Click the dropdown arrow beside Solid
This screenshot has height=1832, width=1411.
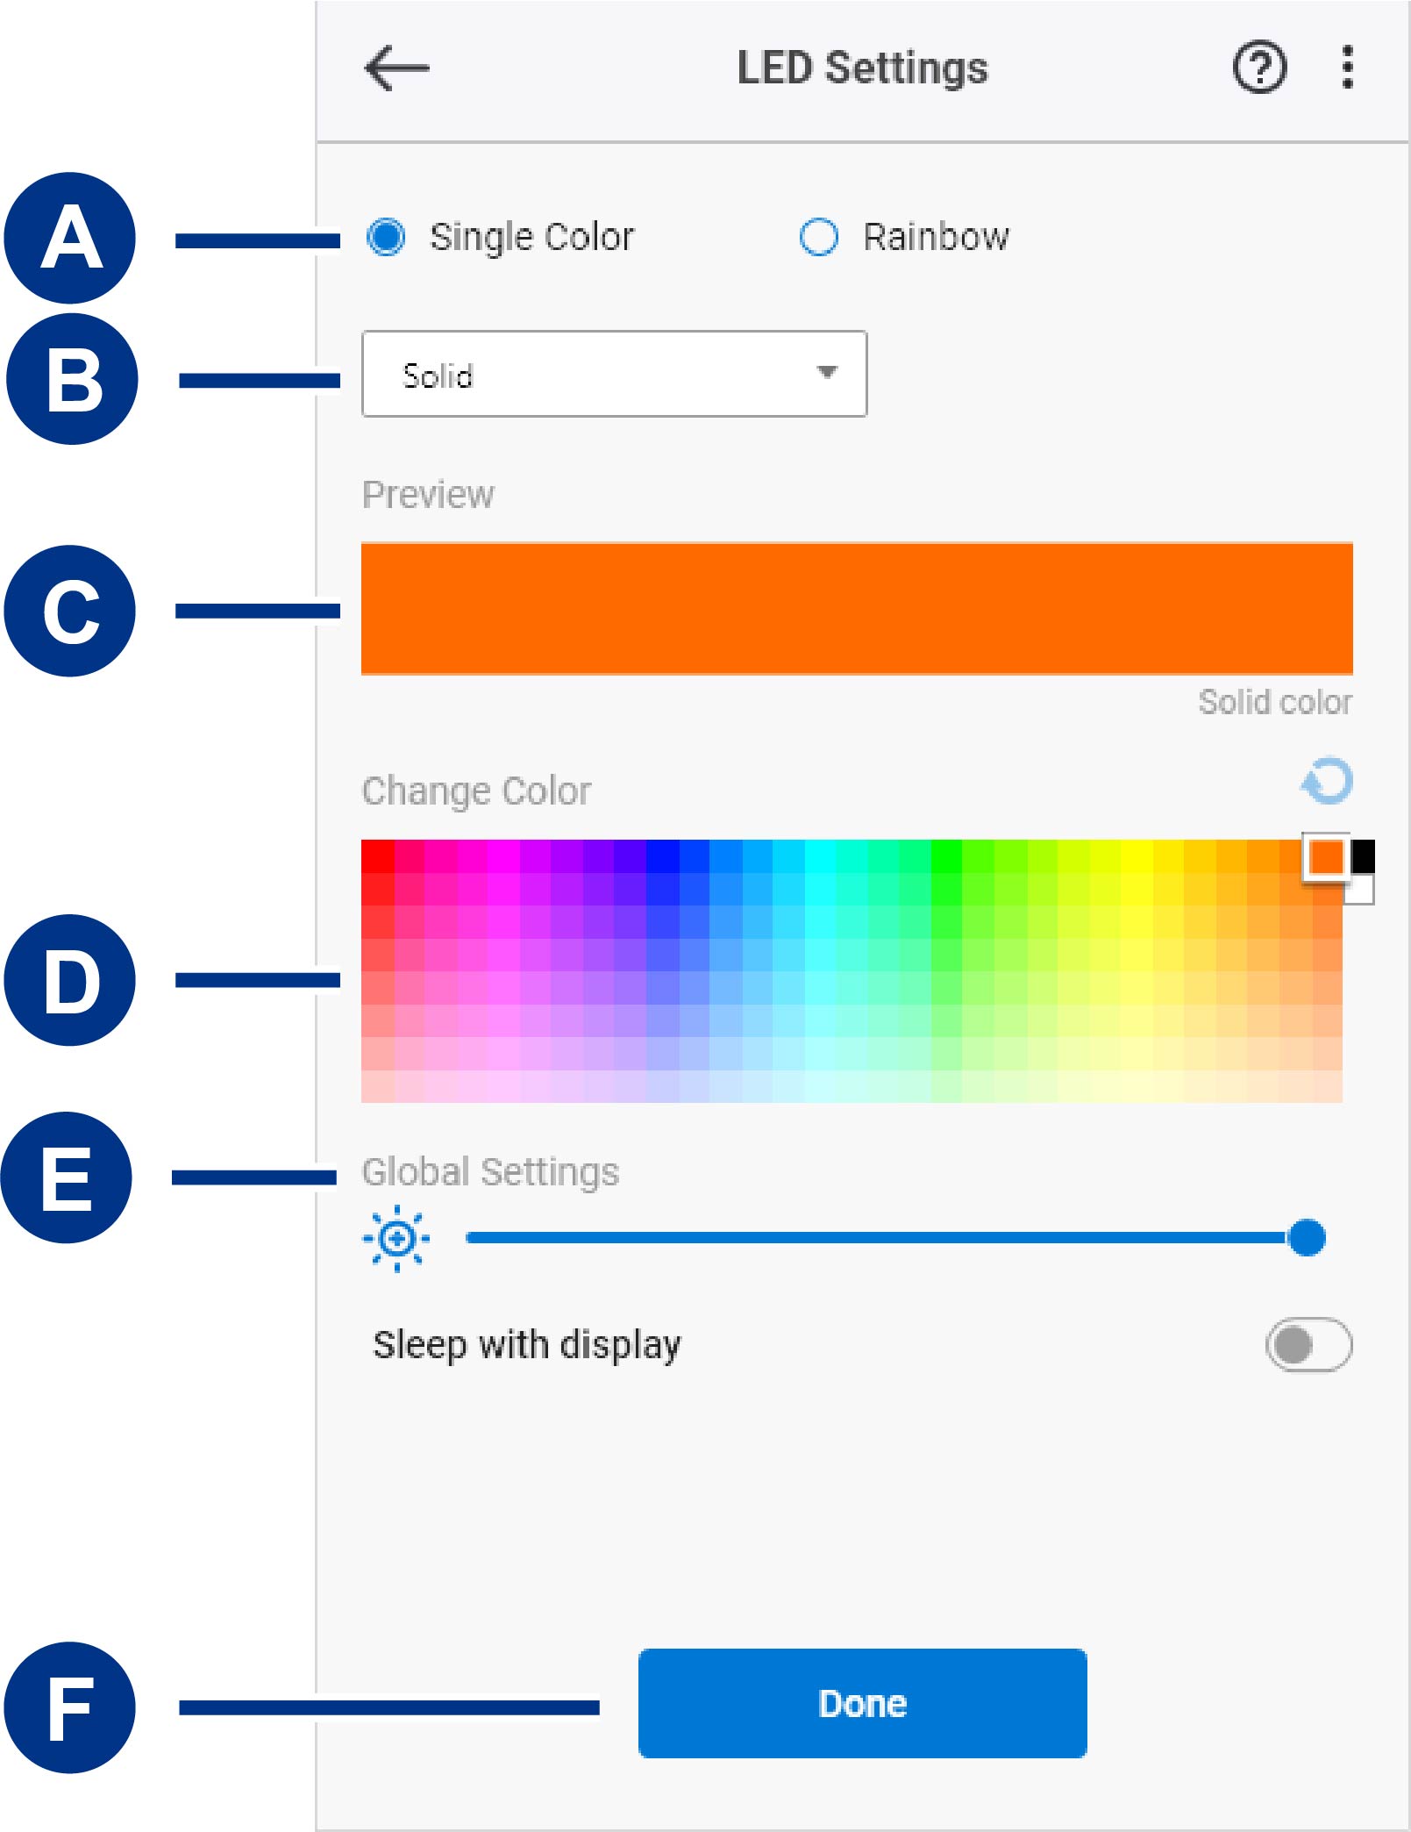click(826, 372)
